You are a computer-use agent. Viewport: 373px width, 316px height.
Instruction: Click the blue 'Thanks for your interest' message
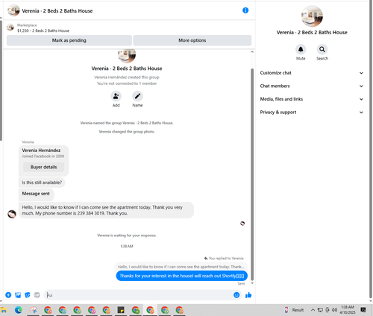pos(182,276)
